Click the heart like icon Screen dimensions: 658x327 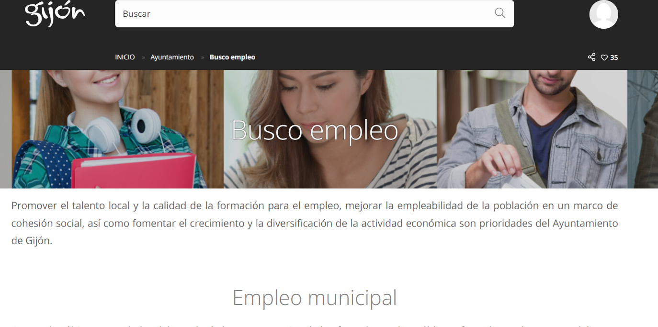[x=604, y=57]
